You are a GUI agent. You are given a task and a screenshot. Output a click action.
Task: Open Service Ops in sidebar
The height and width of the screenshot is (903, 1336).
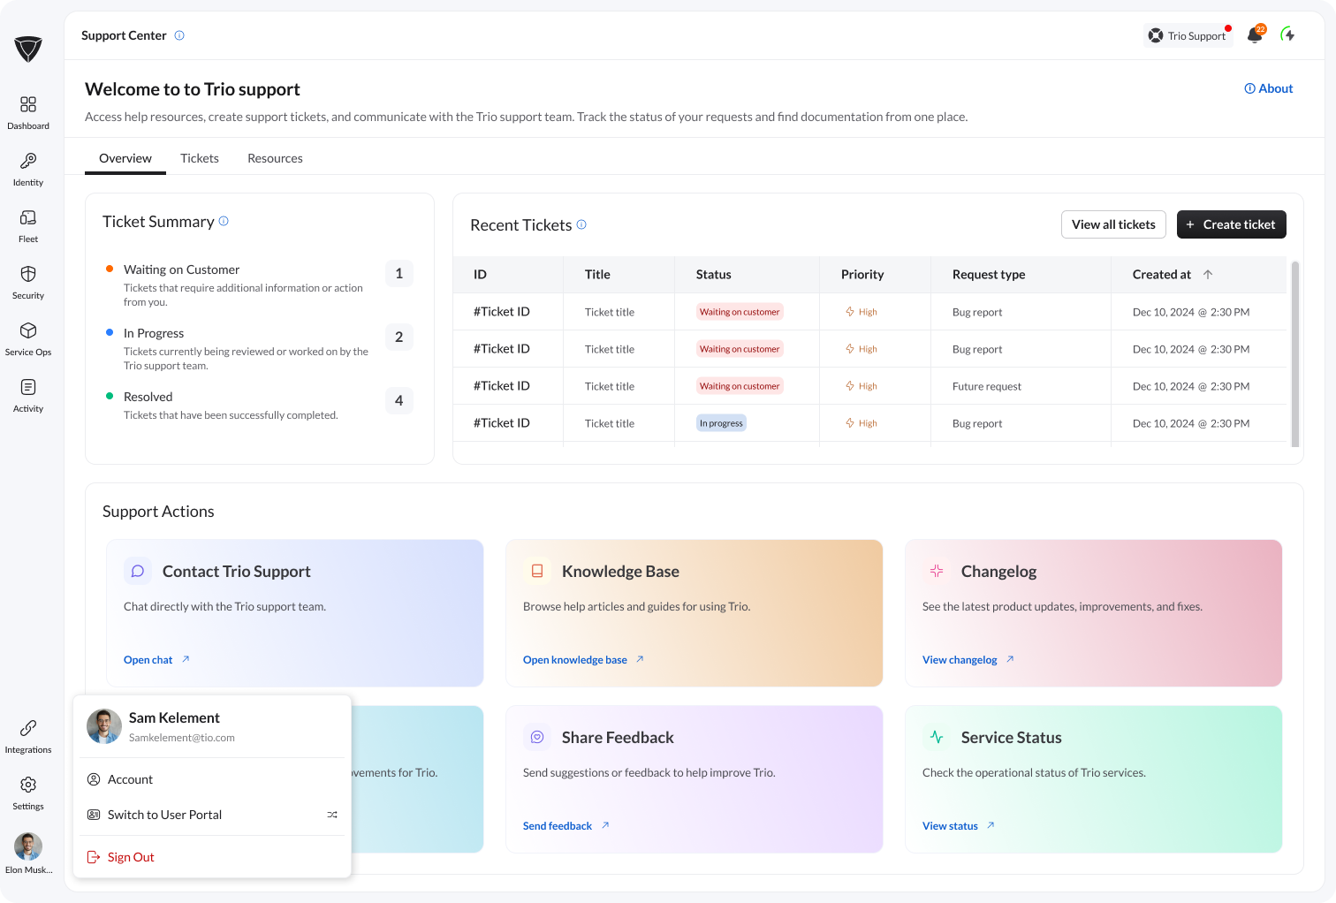point(28,338)
